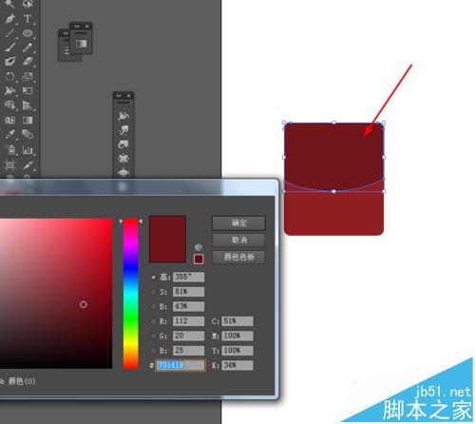
Task: Expand the floating Stroke panel behind Gradient panel
Action: (66, 33)
